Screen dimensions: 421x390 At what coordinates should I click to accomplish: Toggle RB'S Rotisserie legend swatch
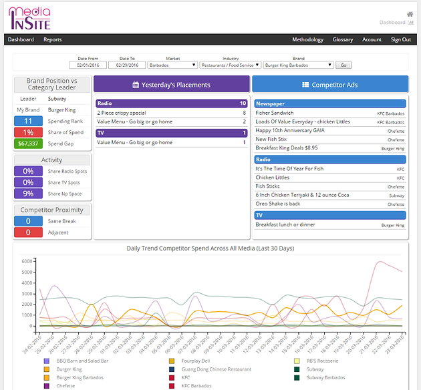pos(297,361)
